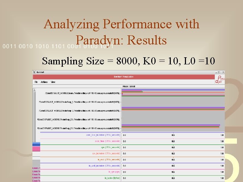Click the io_wait_inclusive metric label

coord(104,166)
